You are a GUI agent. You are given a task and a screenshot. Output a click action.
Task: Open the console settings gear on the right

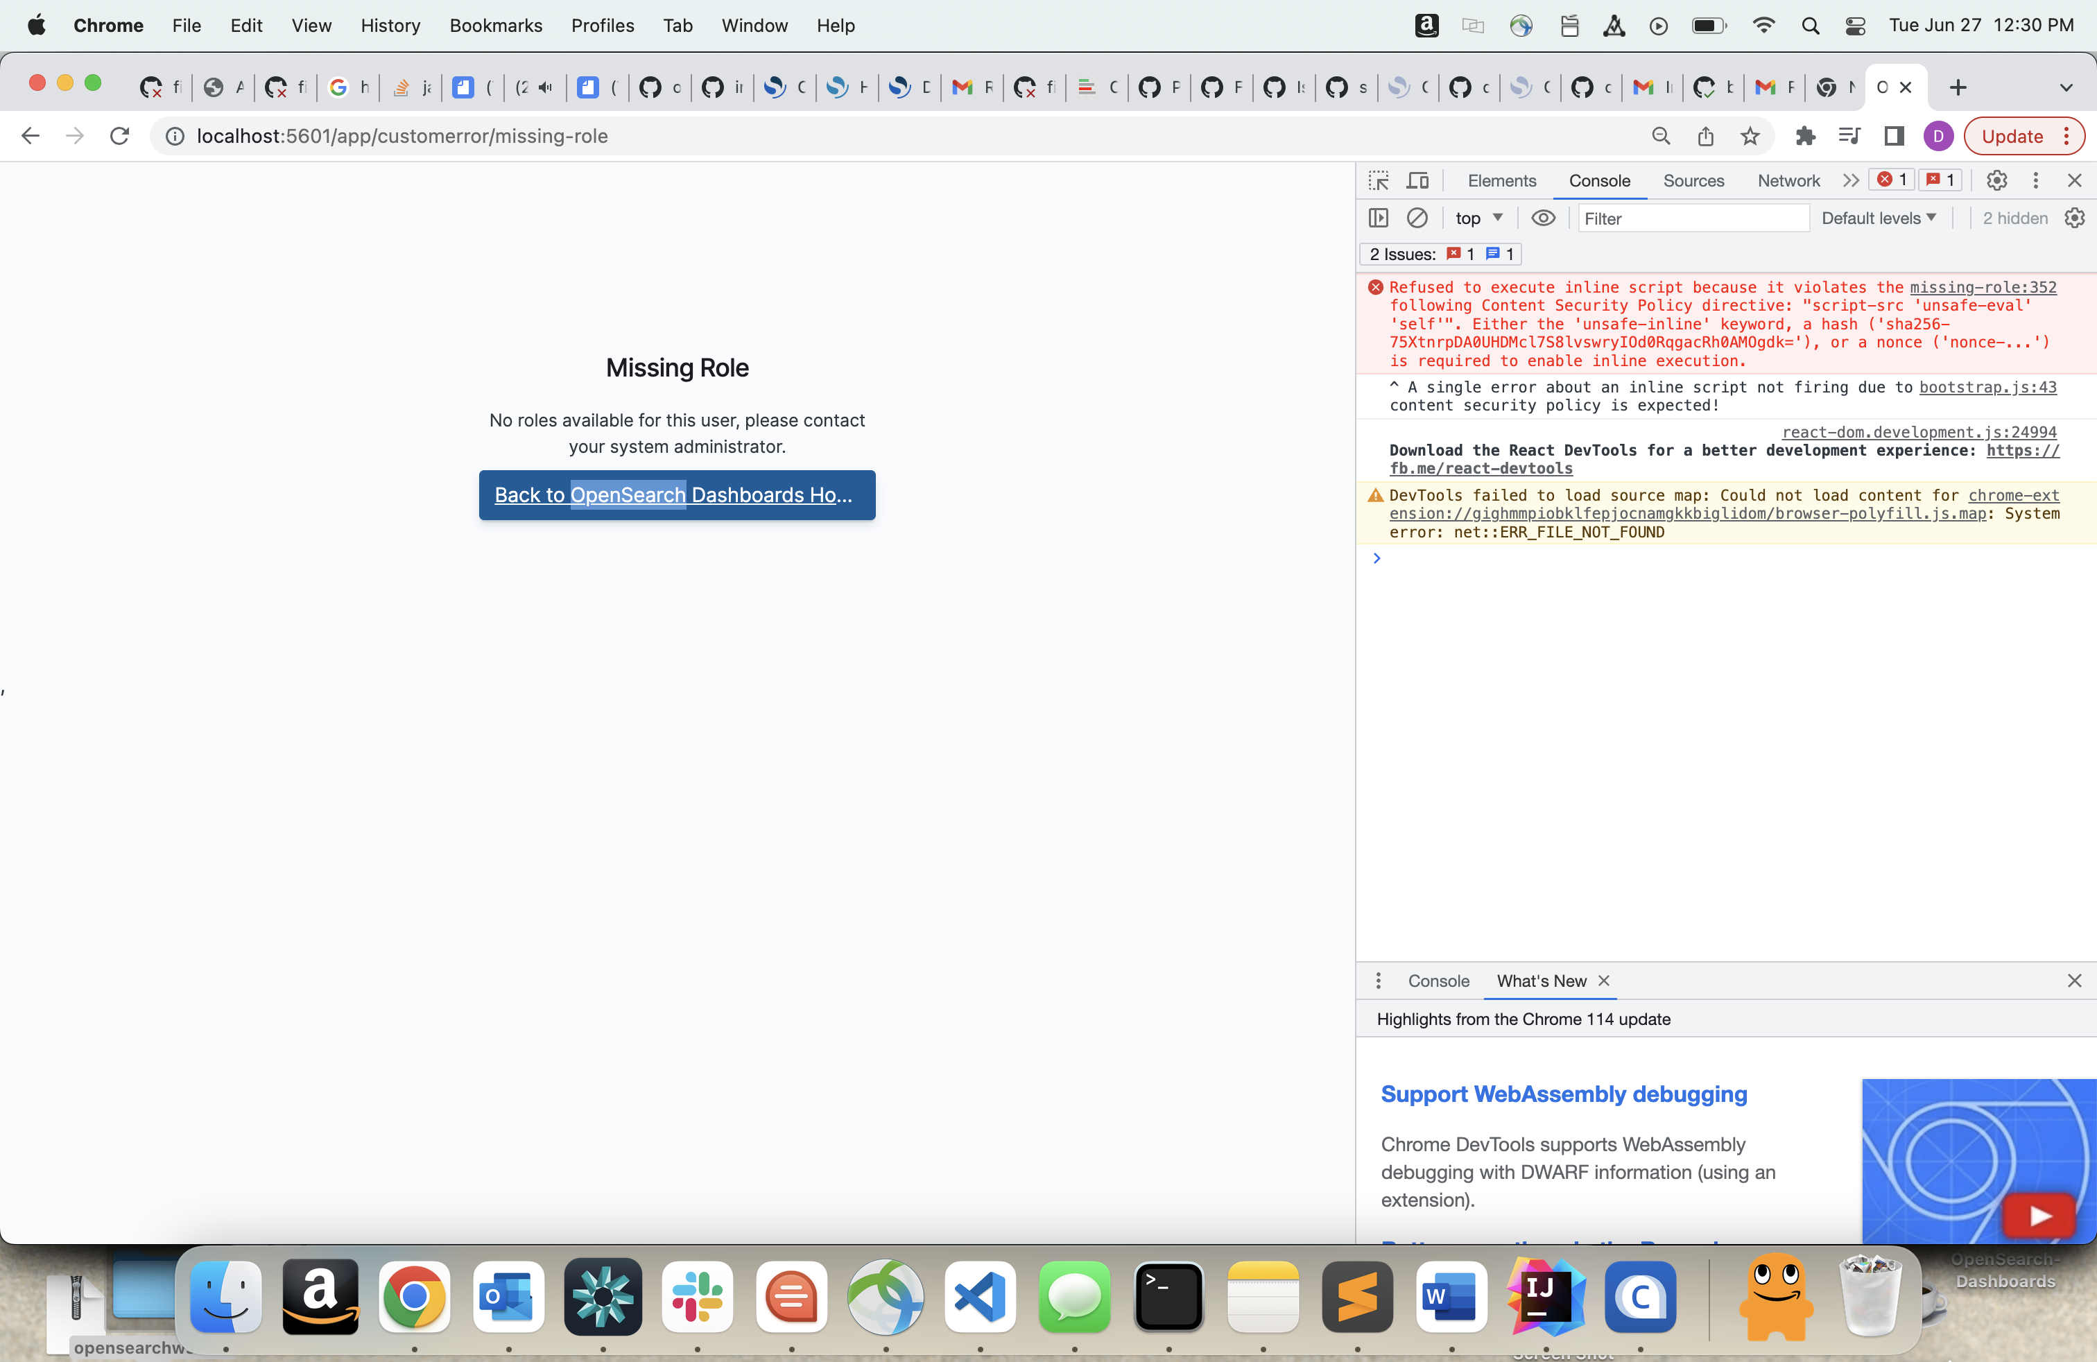(2074, 218)
